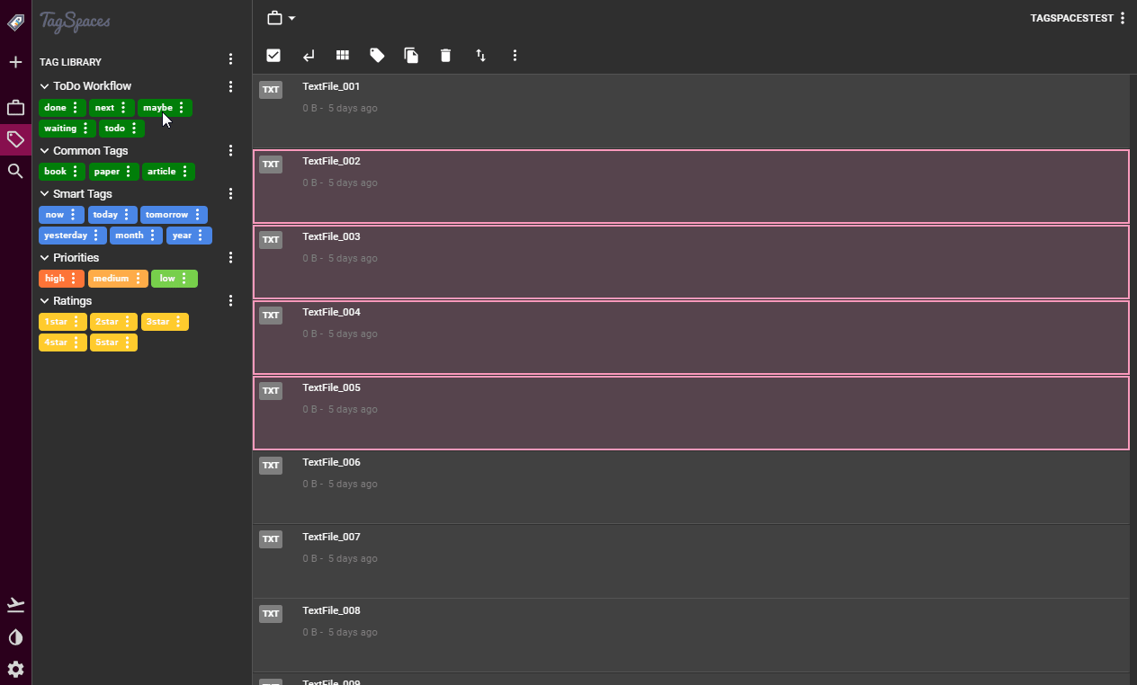Collapse the Smart Tags group
The height and width of the screenshot is (685, 1137).
44,194
